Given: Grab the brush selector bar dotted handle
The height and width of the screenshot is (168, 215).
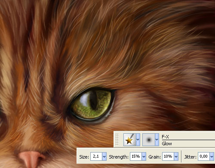Looking at the screenshot, I should click(x=117, y=140).
